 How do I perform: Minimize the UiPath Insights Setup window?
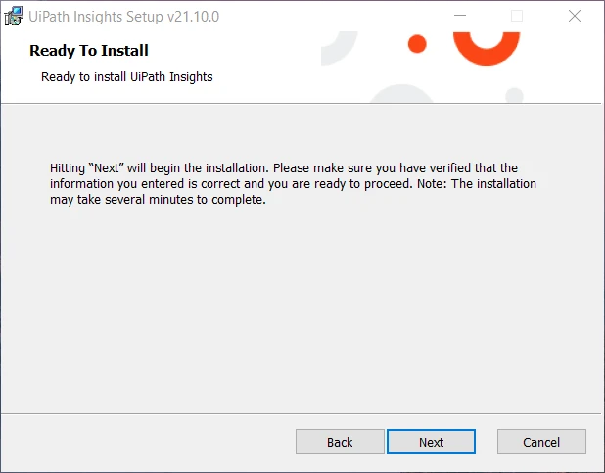click(x=460, y=16)
